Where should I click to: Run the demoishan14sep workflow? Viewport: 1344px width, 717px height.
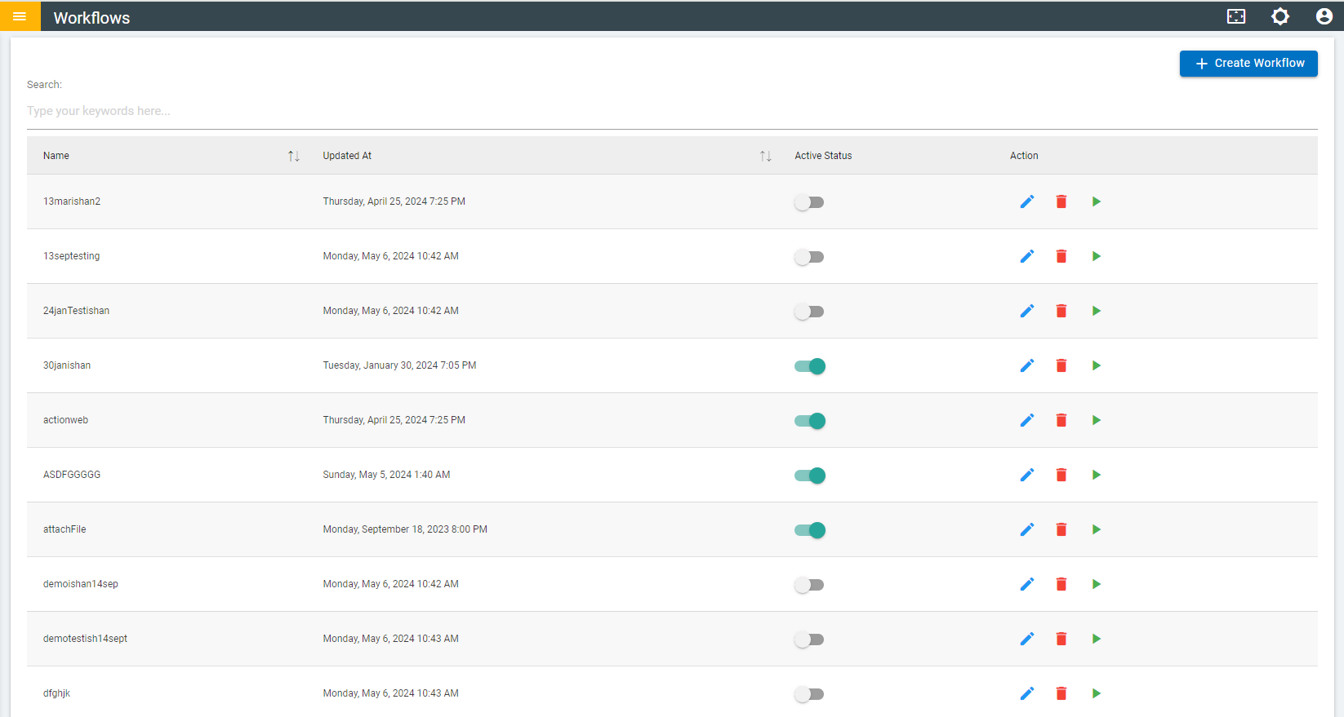pos(1097,584)
